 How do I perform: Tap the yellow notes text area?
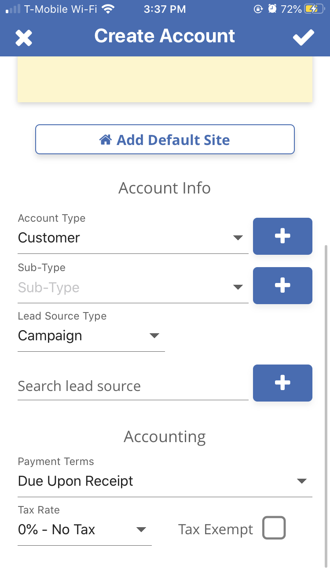(165, 79)
